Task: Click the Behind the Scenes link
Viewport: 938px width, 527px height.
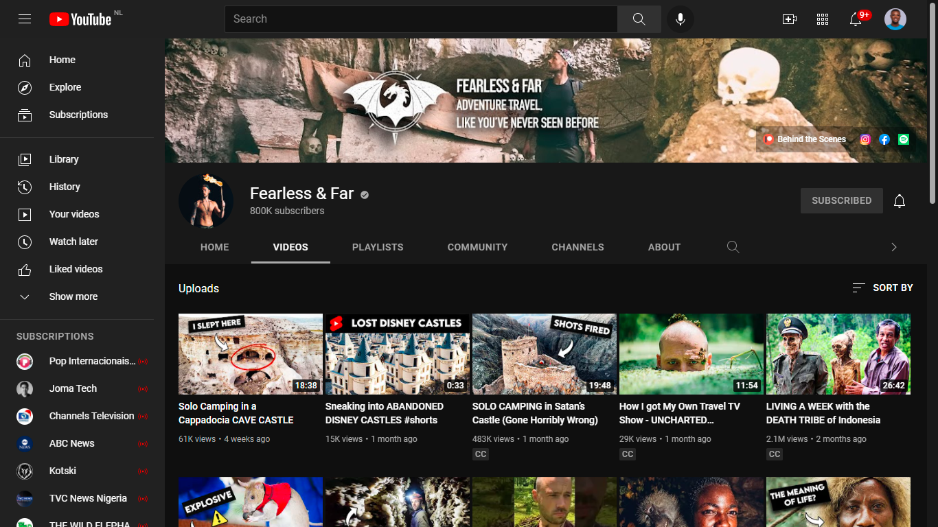Action: 805,139
